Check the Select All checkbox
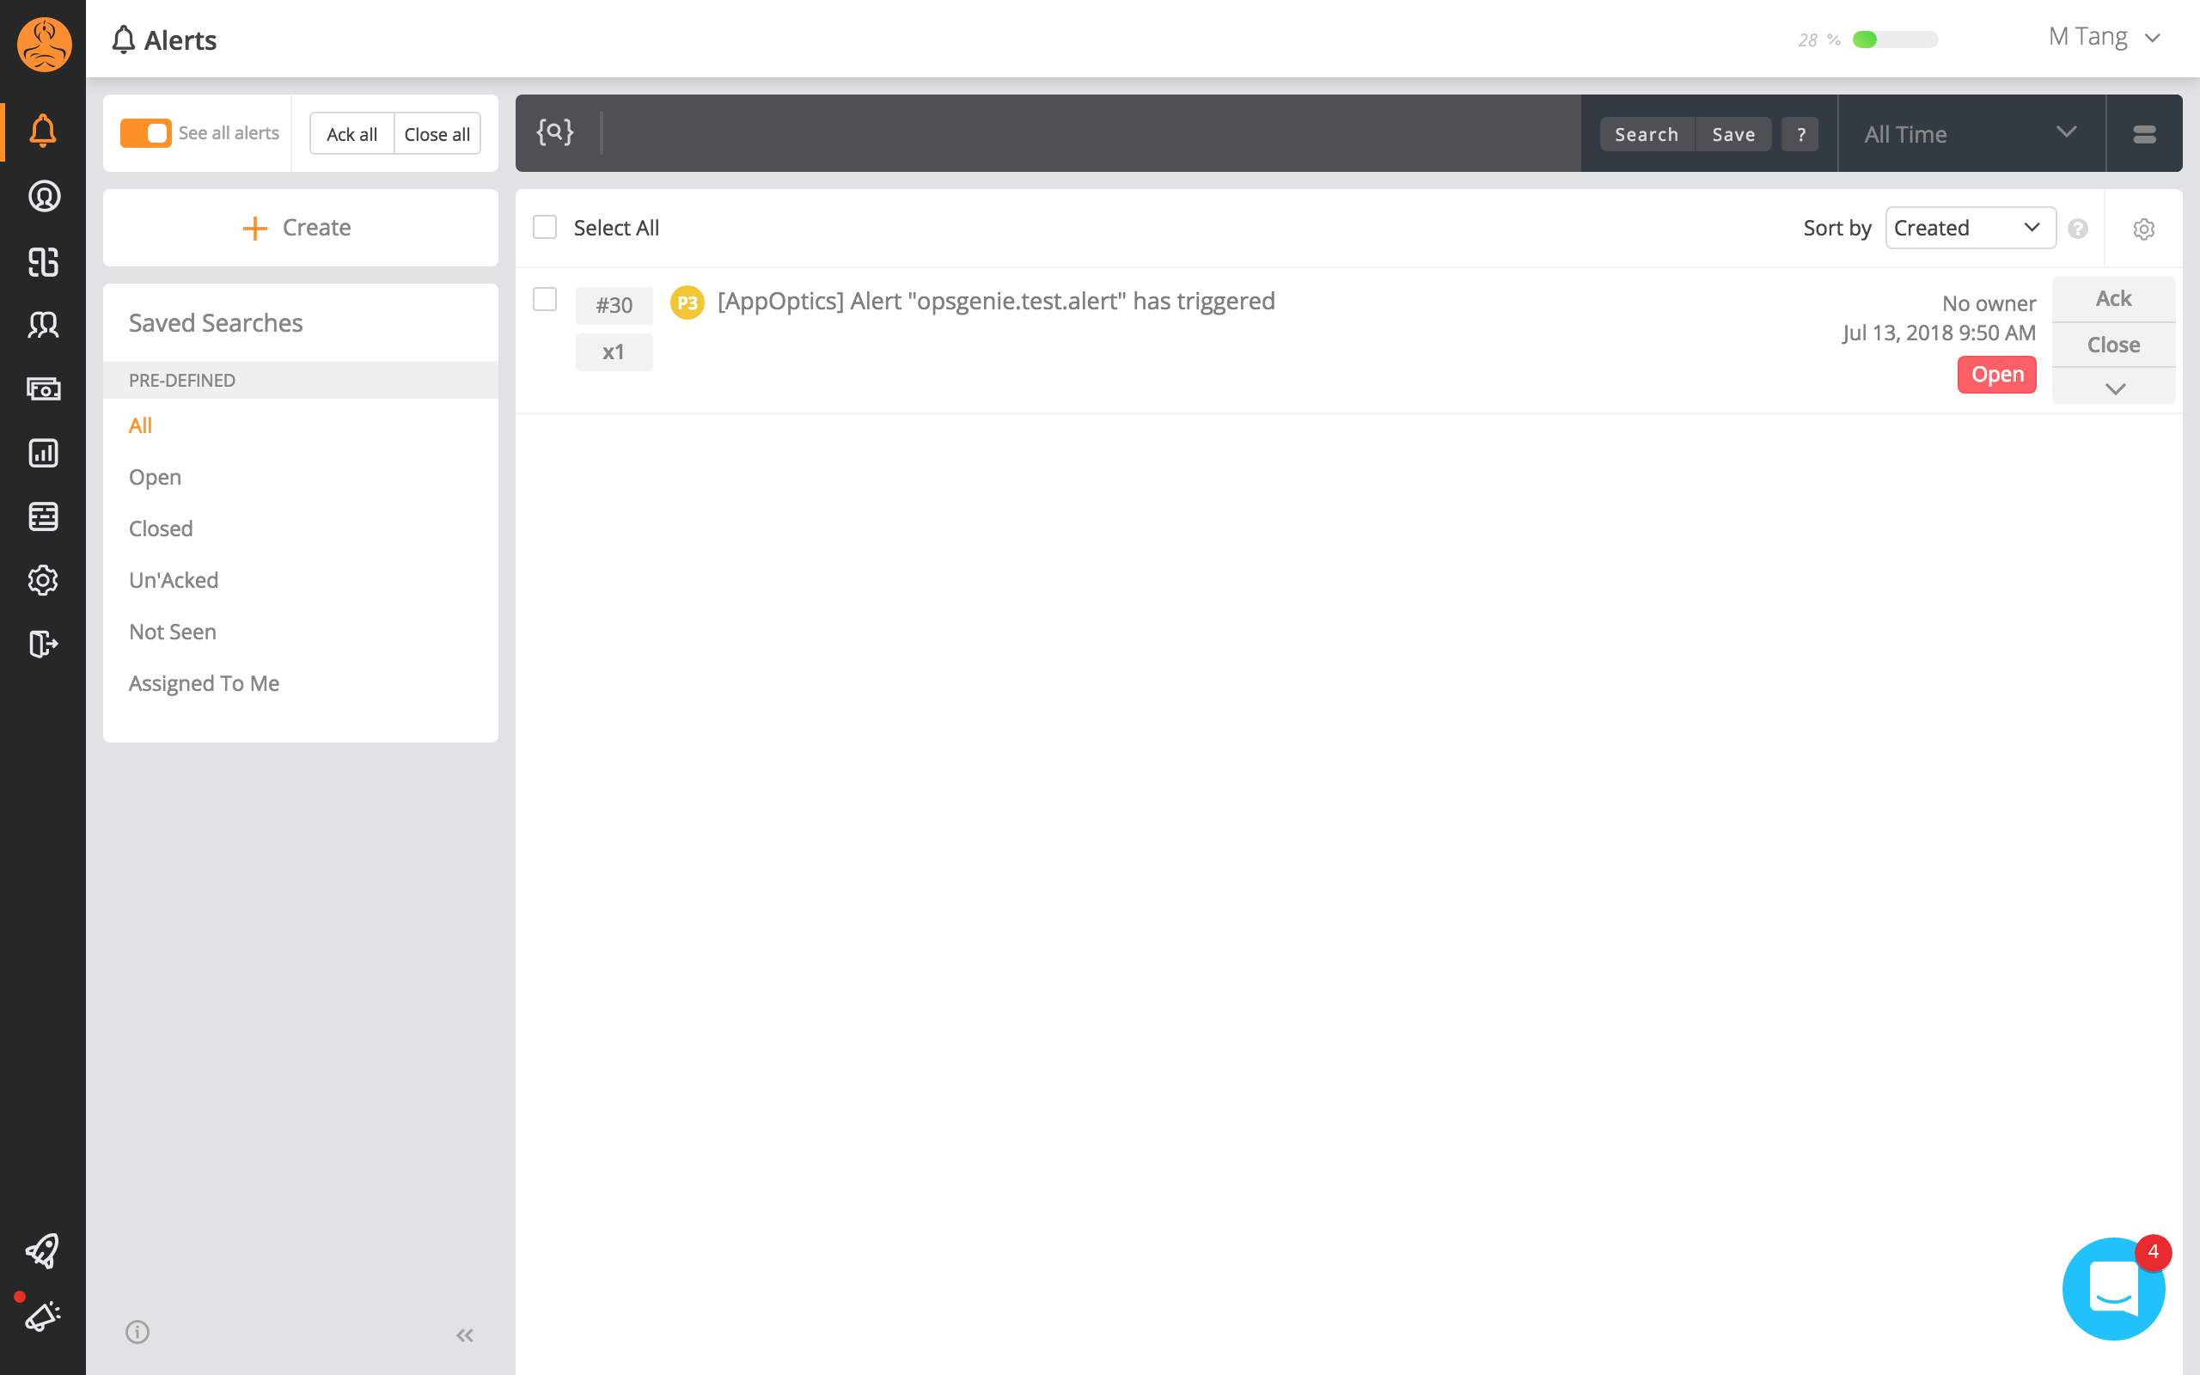This screenshot has height=1375, width=2200. click(x=545, y=228)
